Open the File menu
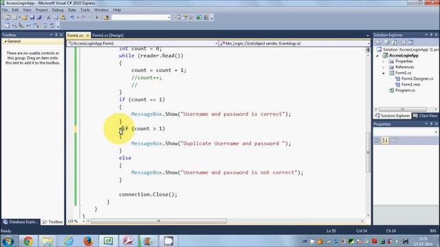 (5, 10)
